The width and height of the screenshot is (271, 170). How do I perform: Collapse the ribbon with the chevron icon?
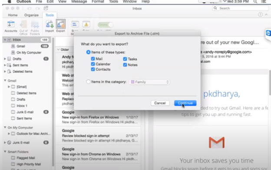coord(266,15)
